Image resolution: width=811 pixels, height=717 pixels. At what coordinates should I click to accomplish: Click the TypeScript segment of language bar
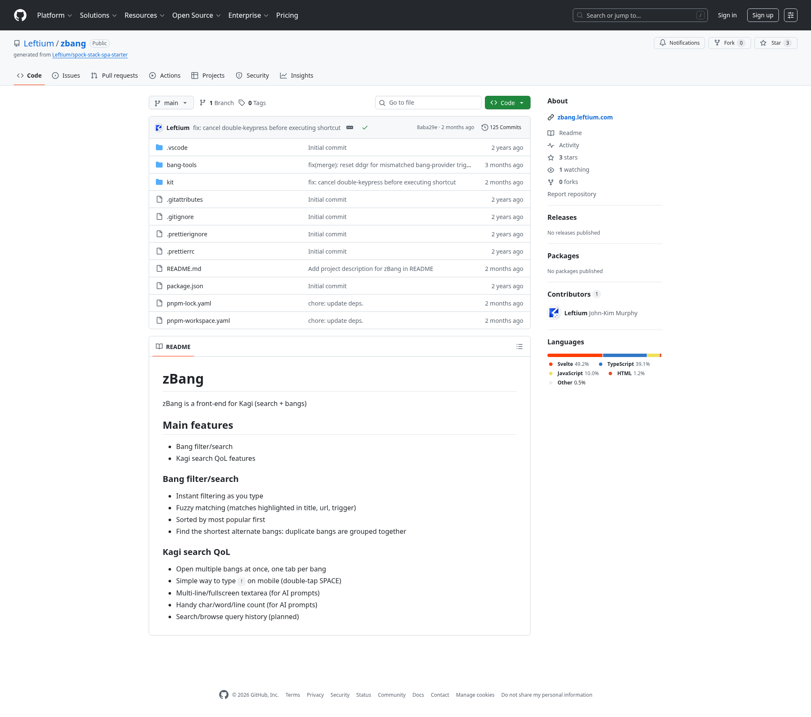(x=625, y=355)
